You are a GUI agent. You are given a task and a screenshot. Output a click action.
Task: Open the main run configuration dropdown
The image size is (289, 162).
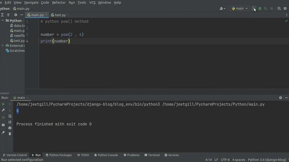(x=240, y=9)
